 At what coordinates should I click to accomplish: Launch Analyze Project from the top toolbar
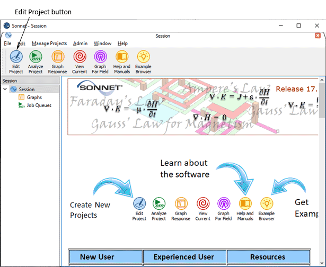(36, 61)
